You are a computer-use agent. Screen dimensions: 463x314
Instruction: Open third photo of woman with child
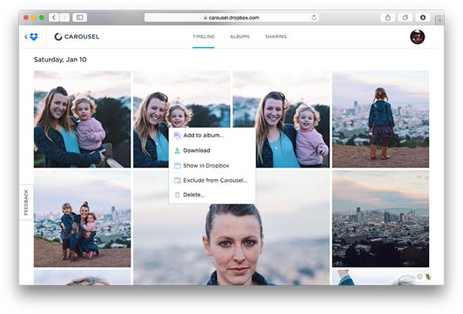point(292,120)
